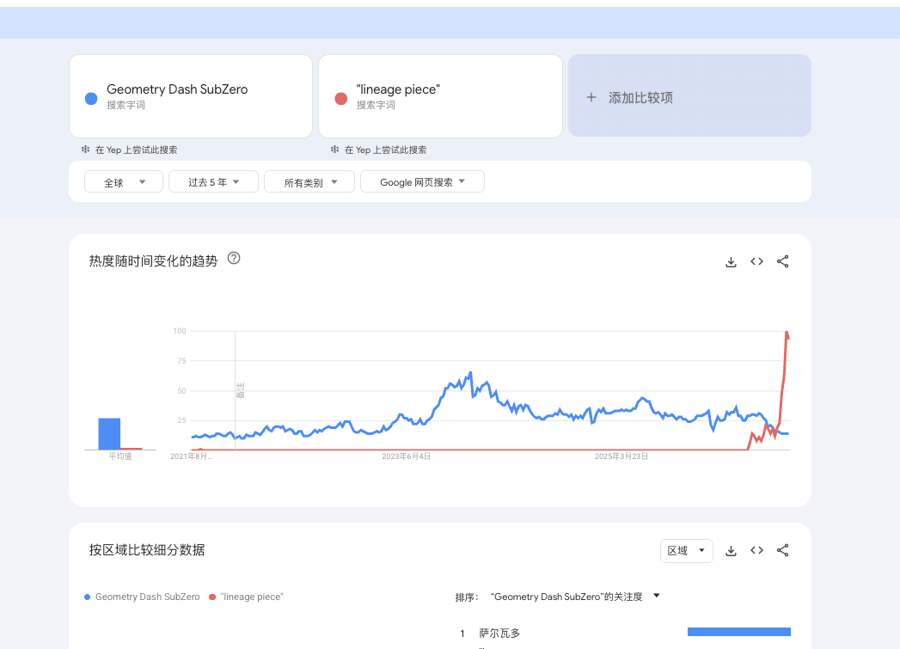Click Yep icon under "lineage piece" card

pyautogui.click(x=334, y=150)
